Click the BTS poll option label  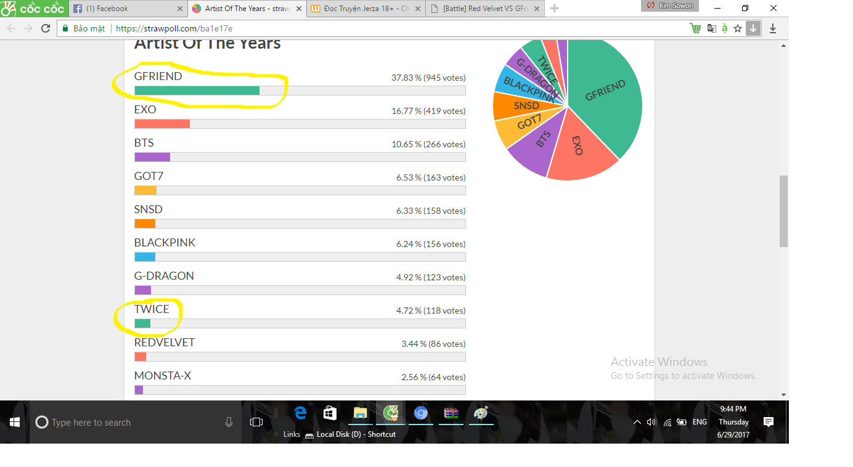(144, 143)
